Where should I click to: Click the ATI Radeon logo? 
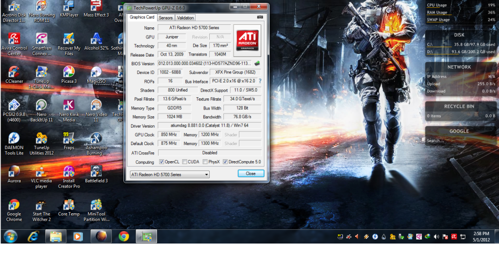pos(247,40)
